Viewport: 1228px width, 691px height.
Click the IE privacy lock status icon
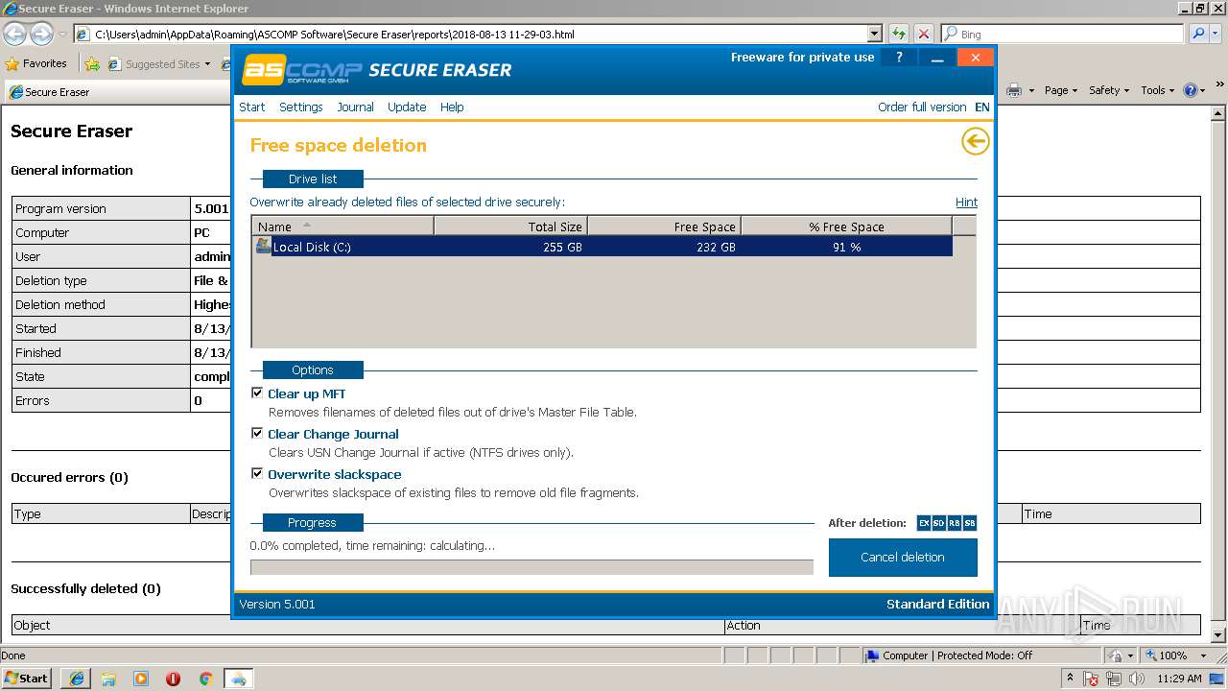click(x=1116, y=655)
